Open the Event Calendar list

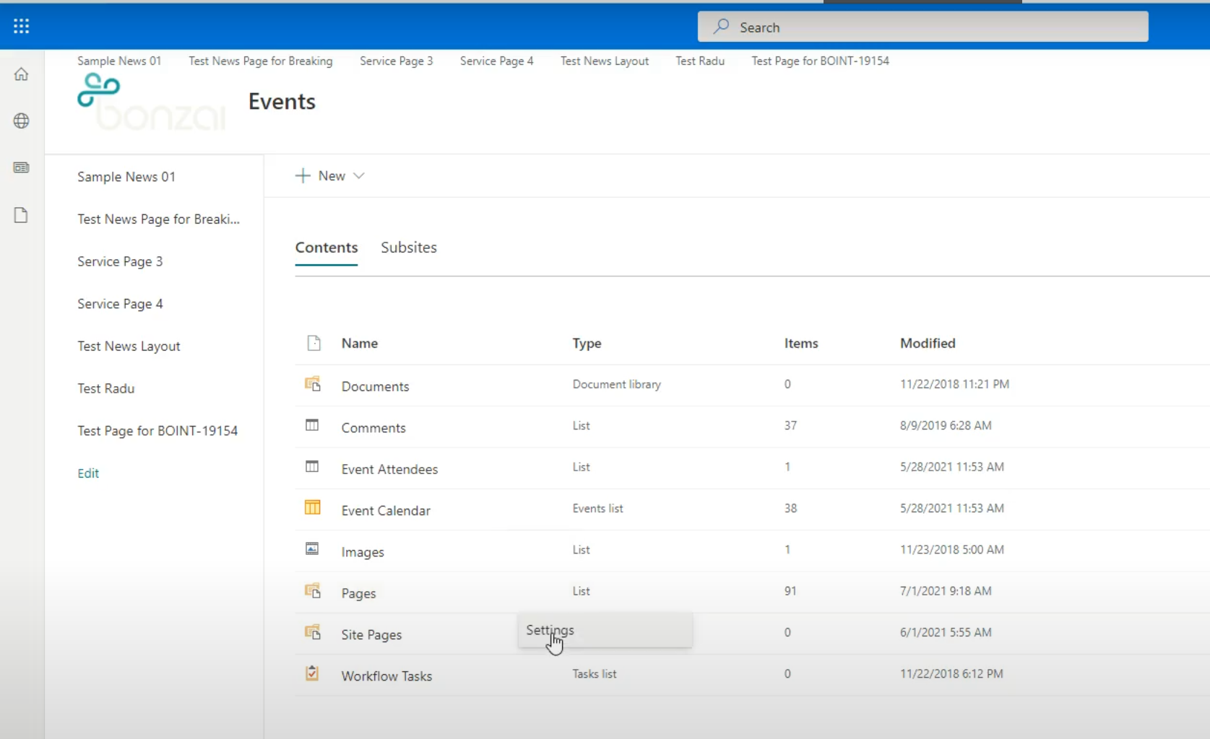tap(386, 510)
